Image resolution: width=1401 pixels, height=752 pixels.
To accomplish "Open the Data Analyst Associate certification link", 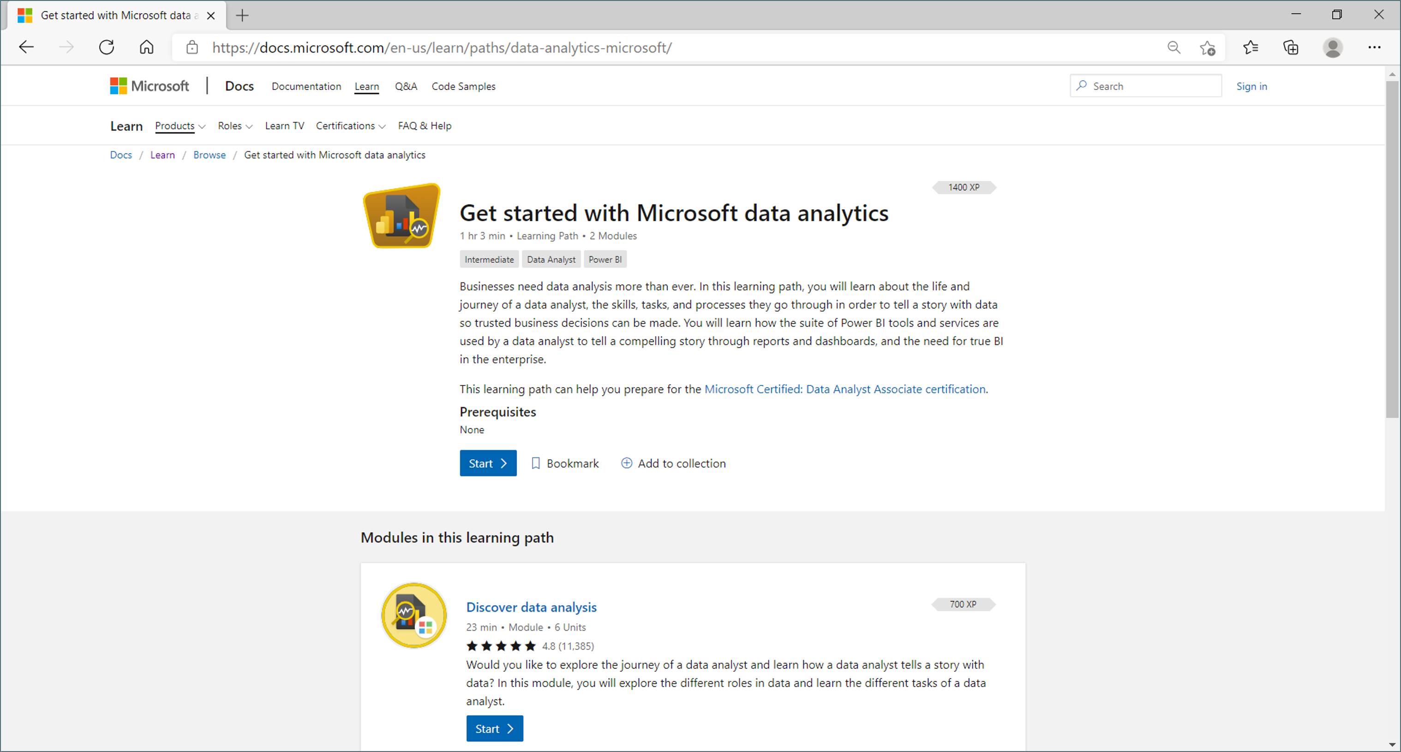I will pyautogui.click(x=845, y=389).
